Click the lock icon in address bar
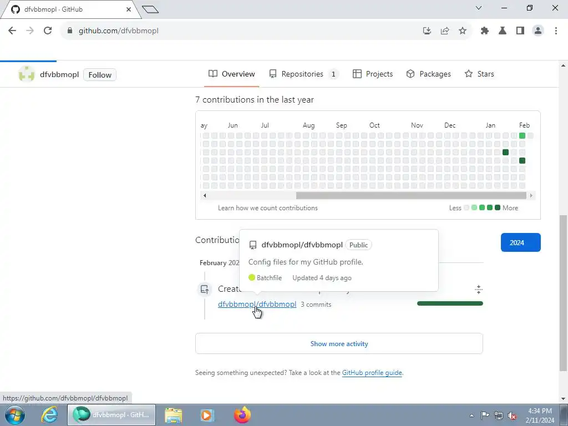This screenshot has width=568, height=426. (69, 31)
